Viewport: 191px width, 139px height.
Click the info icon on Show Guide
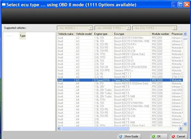coord(121,136)
